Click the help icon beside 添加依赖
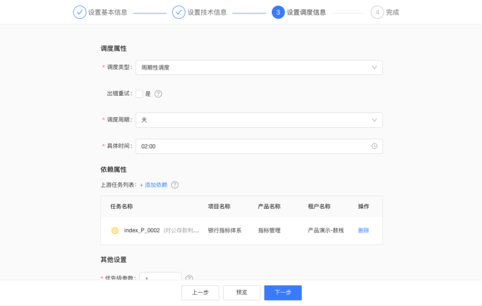Image resolution: width=482 pixels, height=306 pixels. 175,185
